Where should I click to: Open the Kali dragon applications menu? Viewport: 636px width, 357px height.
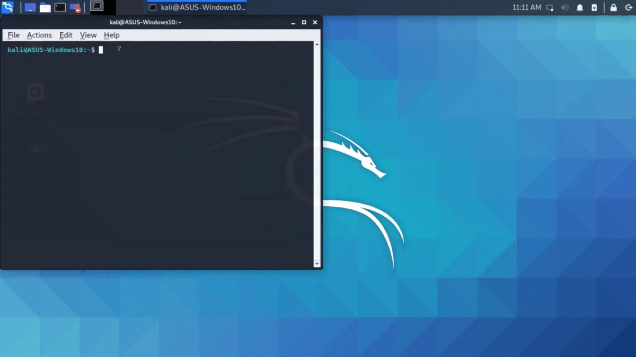click(x=7, y=7)
